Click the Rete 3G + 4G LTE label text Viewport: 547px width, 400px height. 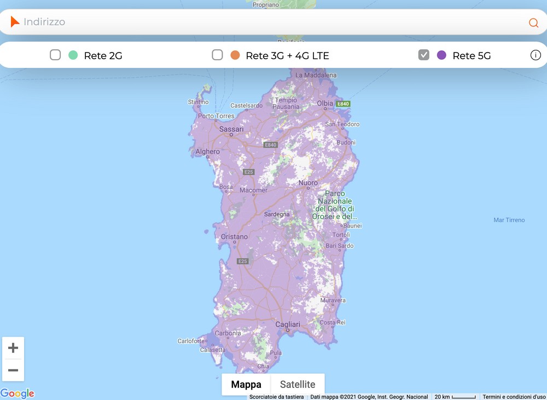[x=288, y=55]
